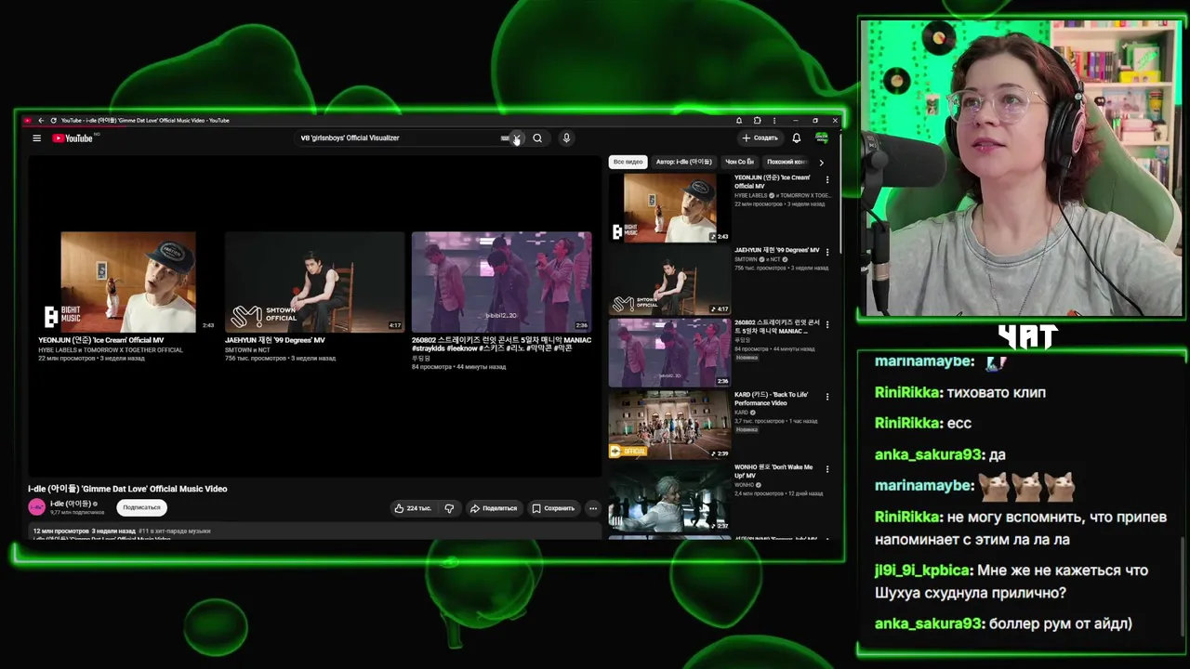The width and height of the screenshot is (1190, 669).
Task: Reload the page with the refresh icon
Action: [53, 121]
